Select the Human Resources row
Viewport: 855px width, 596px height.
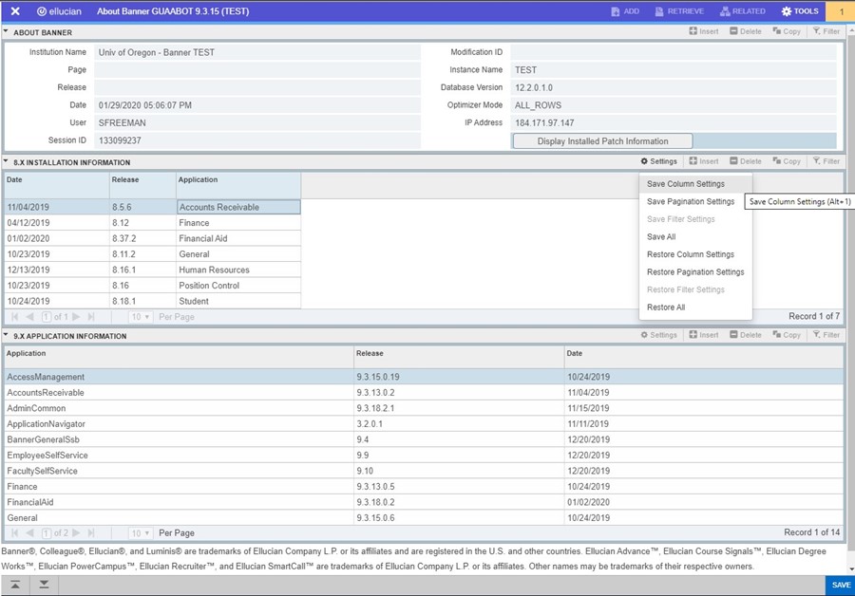[x=153, y=270]
